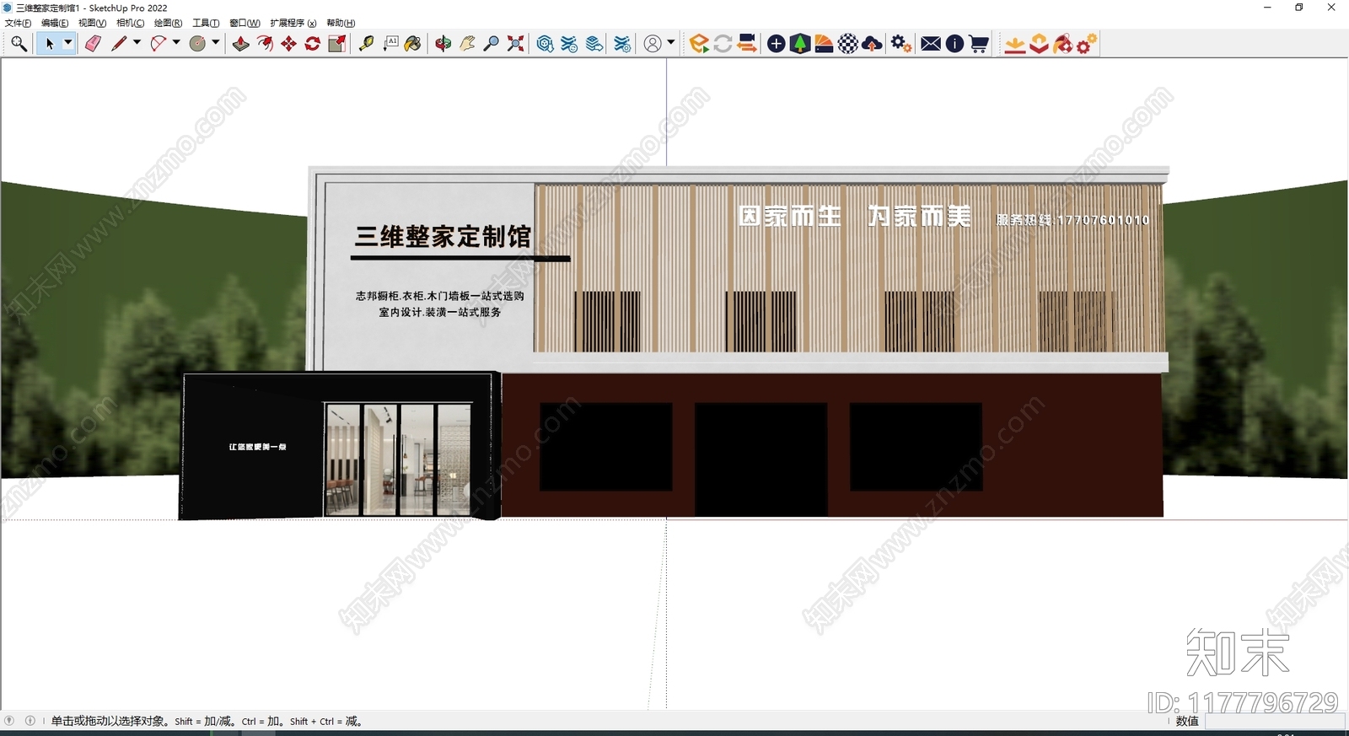This screenshot has width=1349, height=736.
Task: Open the orange material fan icon
Action: tap(824, 44)
